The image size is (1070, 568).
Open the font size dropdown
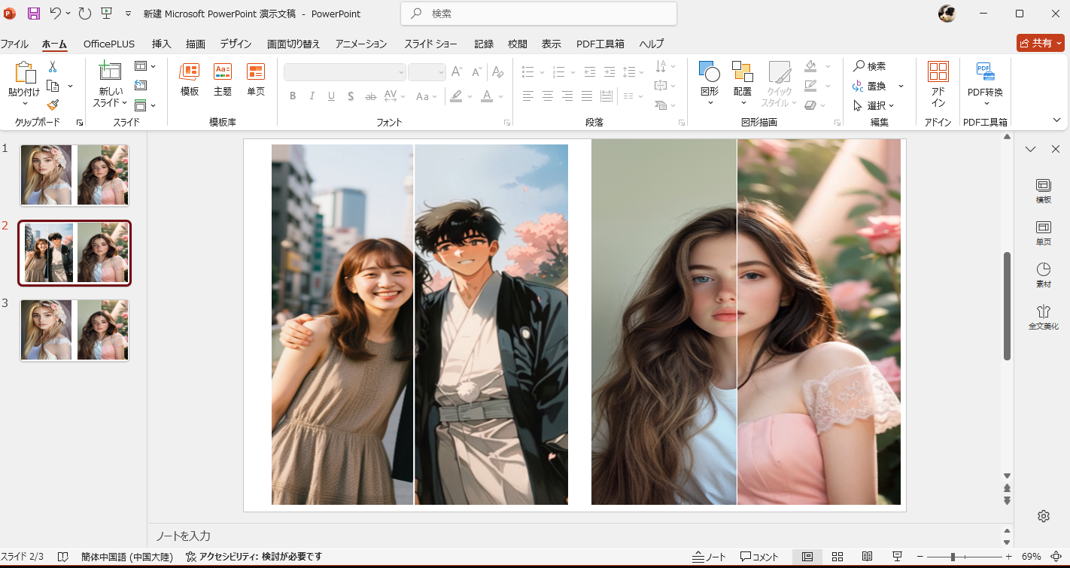tap(441, 72)
